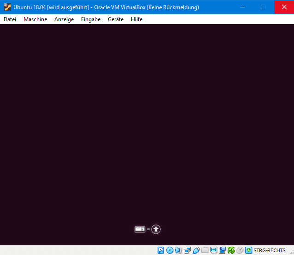Click the green turtle CPU status icon

pyautogui.click(x=231, y=250)
